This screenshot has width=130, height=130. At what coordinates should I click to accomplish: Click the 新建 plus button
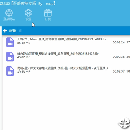(9, 31)
